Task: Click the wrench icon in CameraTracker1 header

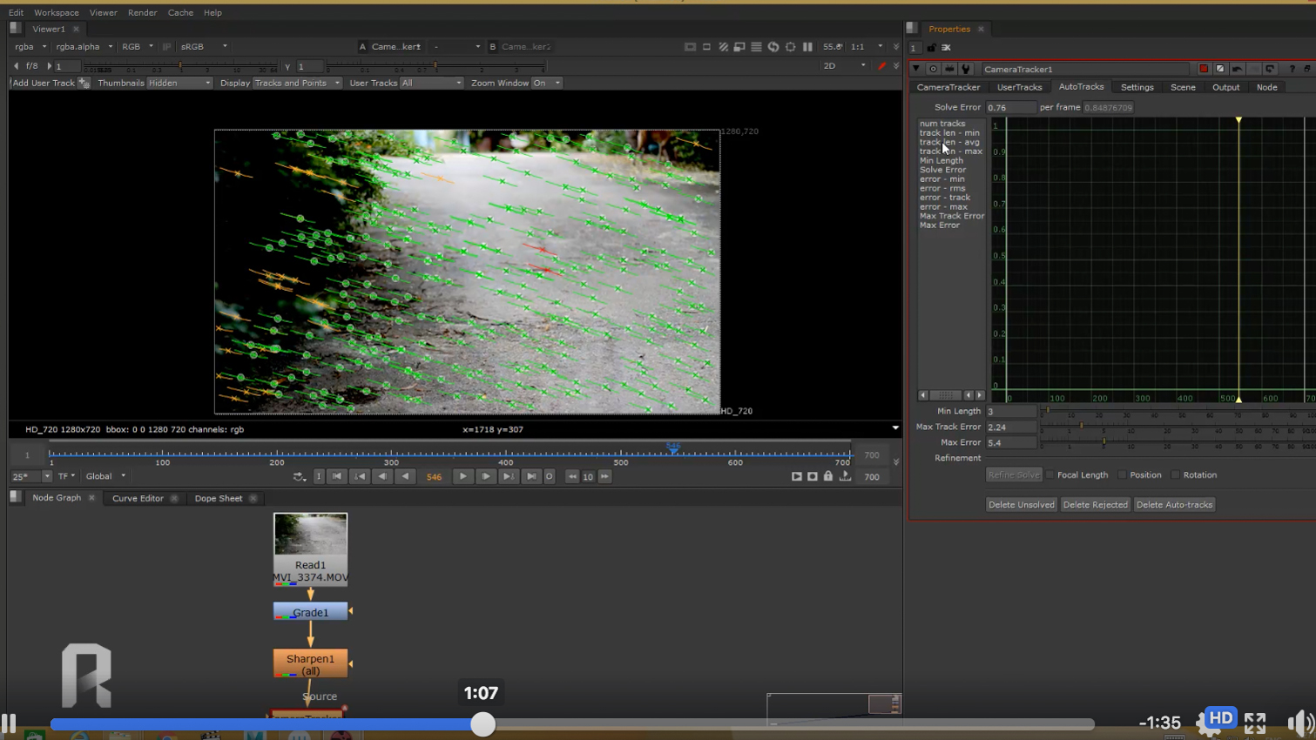Action: click(965, 69)
